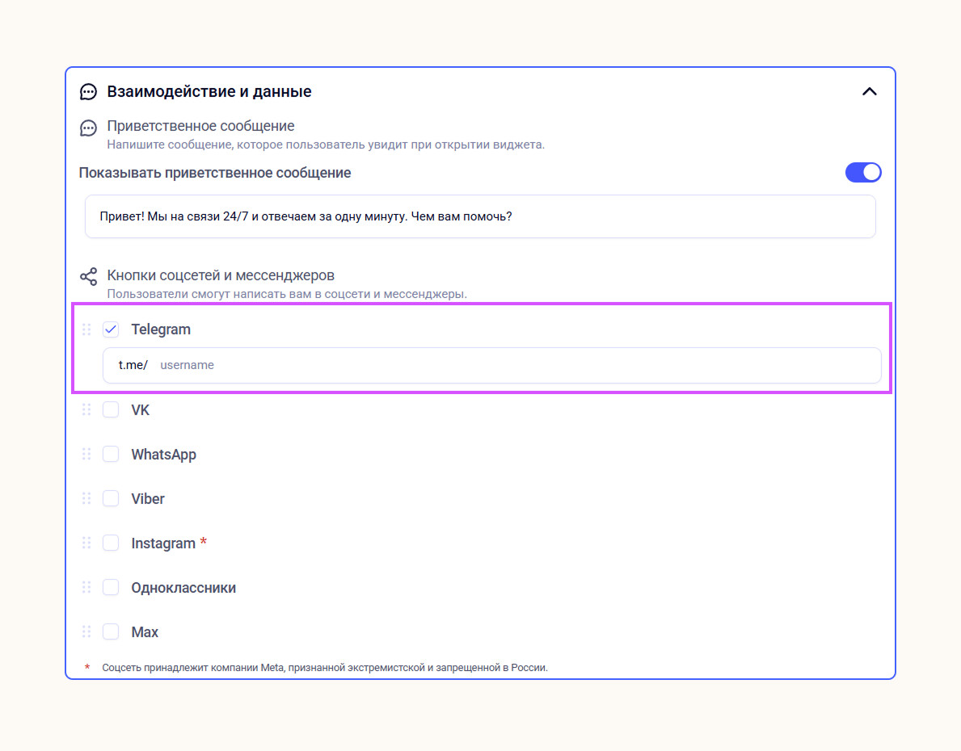The width and height of the screenshot is (961, 751).
Task: Collapse the Взаимодействие и данные section chevron
Action: [x=870, y=92]
